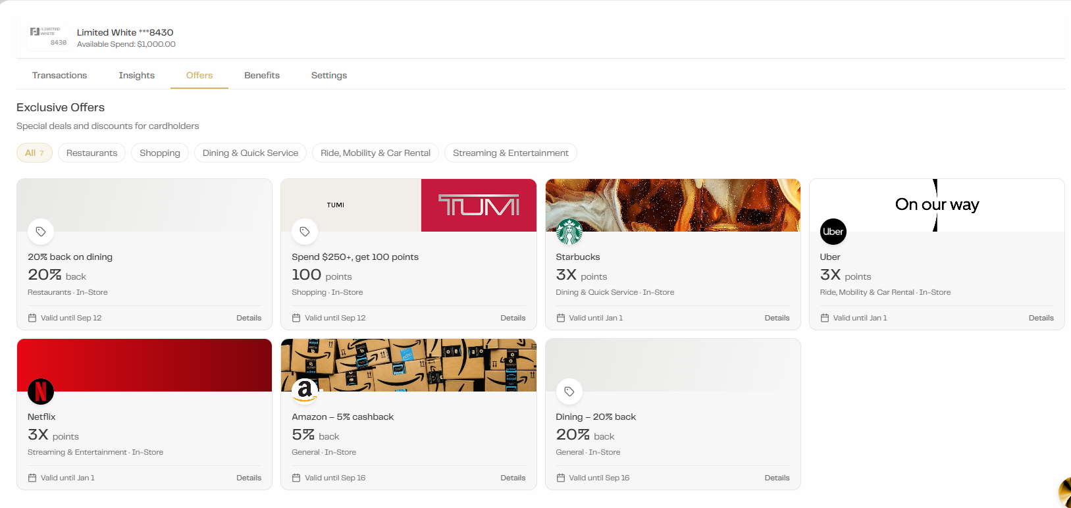Filter by Ride, Mobility & Car Rental
The image size is (1071, 508).
[375, 153]
